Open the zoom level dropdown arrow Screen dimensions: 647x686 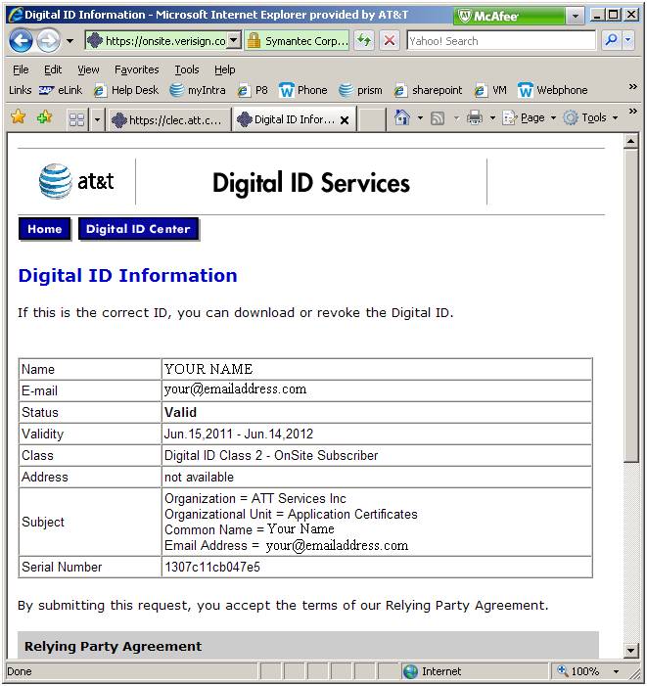(616, 671)
